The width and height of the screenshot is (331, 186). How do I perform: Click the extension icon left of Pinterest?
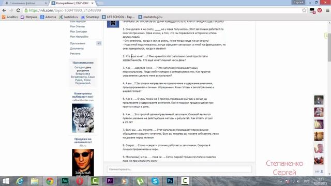(312, 10)
